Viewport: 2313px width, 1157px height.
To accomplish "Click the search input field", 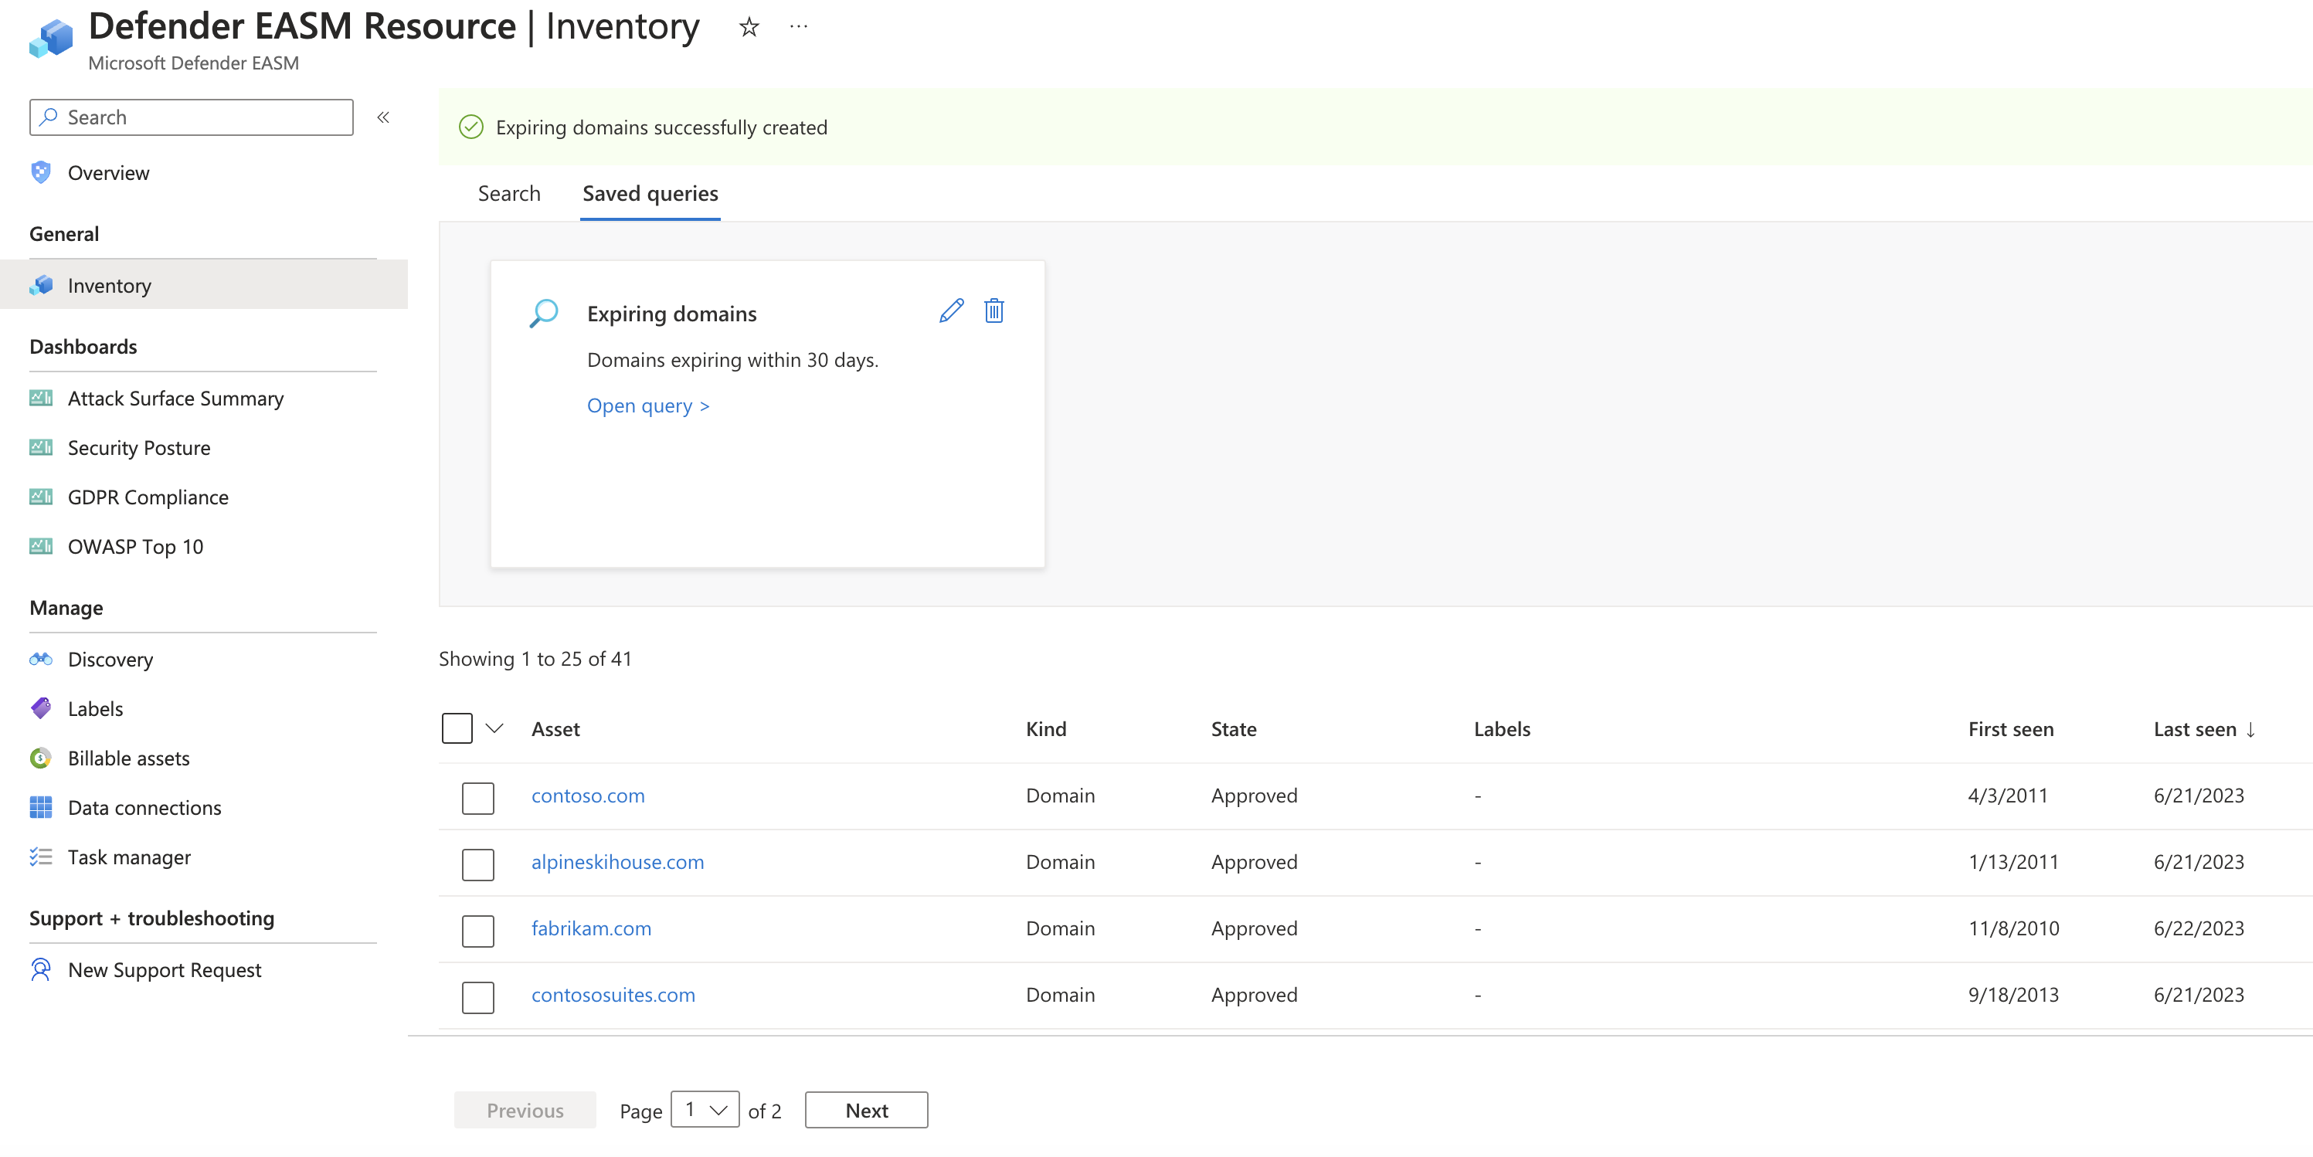I will tap(190, 115).
